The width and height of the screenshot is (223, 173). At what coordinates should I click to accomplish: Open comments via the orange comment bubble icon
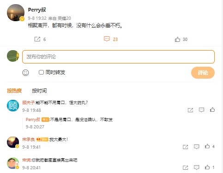[x=107, y=39]
